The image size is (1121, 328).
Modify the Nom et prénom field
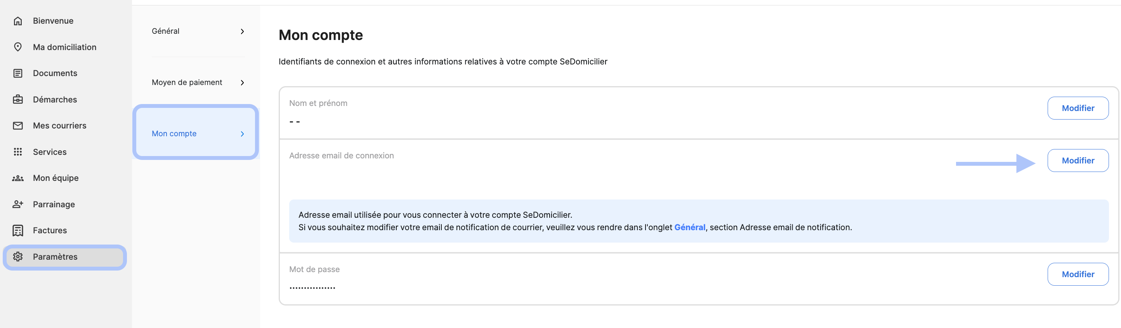coord(1078,108)
